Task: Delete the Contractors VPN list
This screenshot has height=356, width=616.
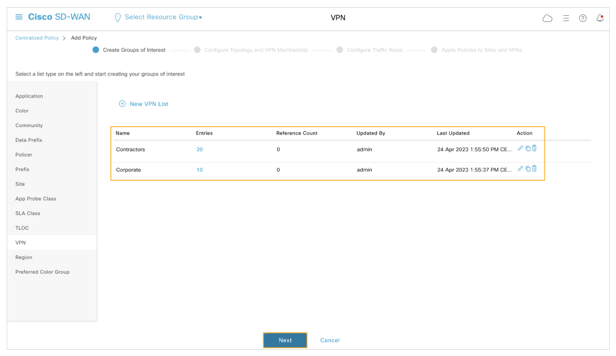Action: pyautogui.click(x=534, y=148)
